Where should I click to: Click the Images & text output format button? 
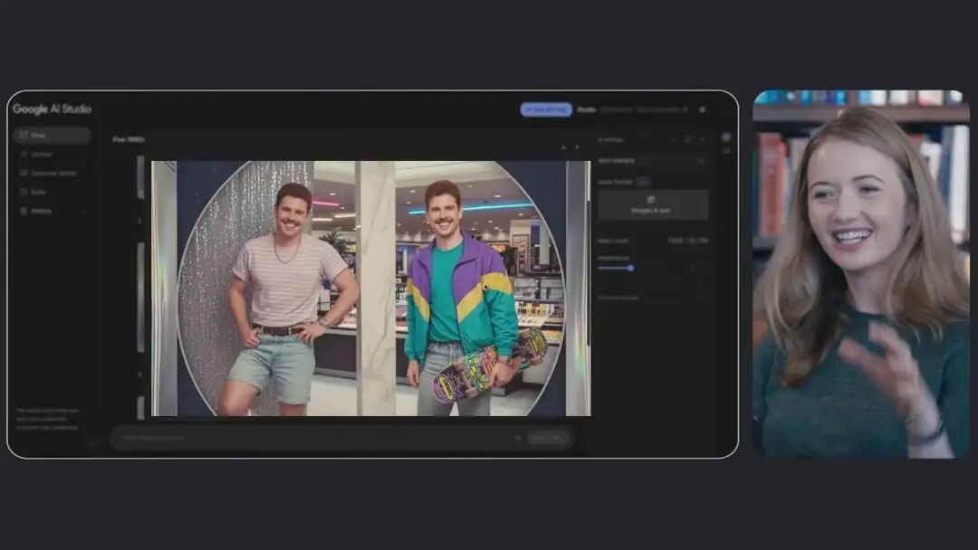[653, 204]
